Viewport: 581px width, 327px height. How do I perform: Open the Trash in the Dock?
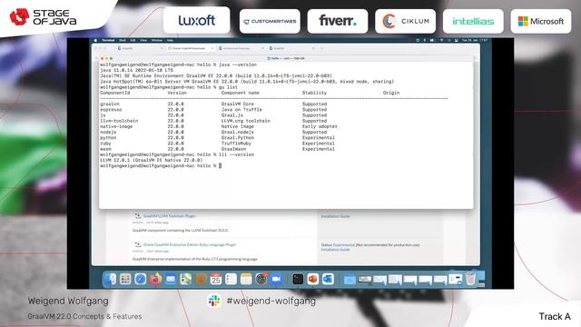(470, 279)
